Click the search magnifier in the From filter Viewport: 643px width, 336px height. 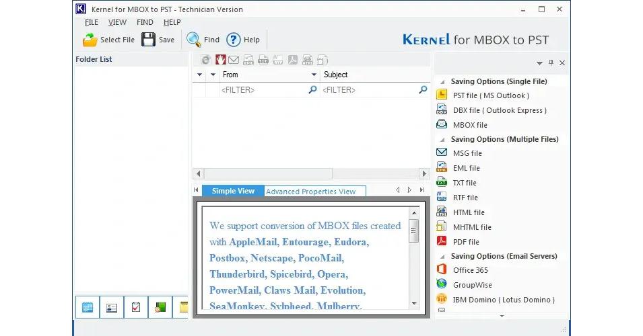pyautogui.click(x=312, y=89)
